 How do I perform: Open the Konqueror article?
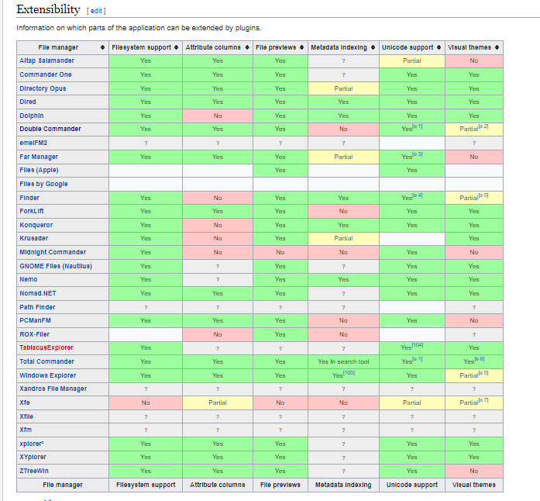tap(36, 225)
